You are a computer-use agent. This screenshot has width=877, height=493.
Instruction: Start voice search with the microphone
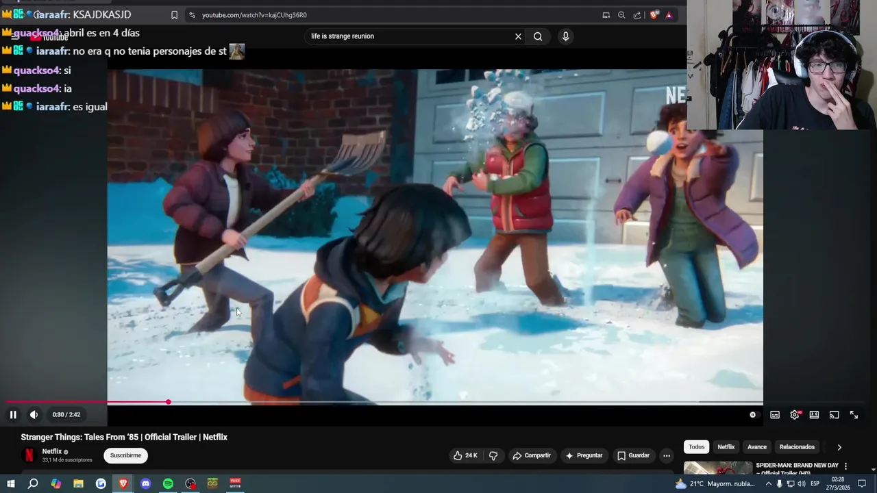tap(565, 36)
